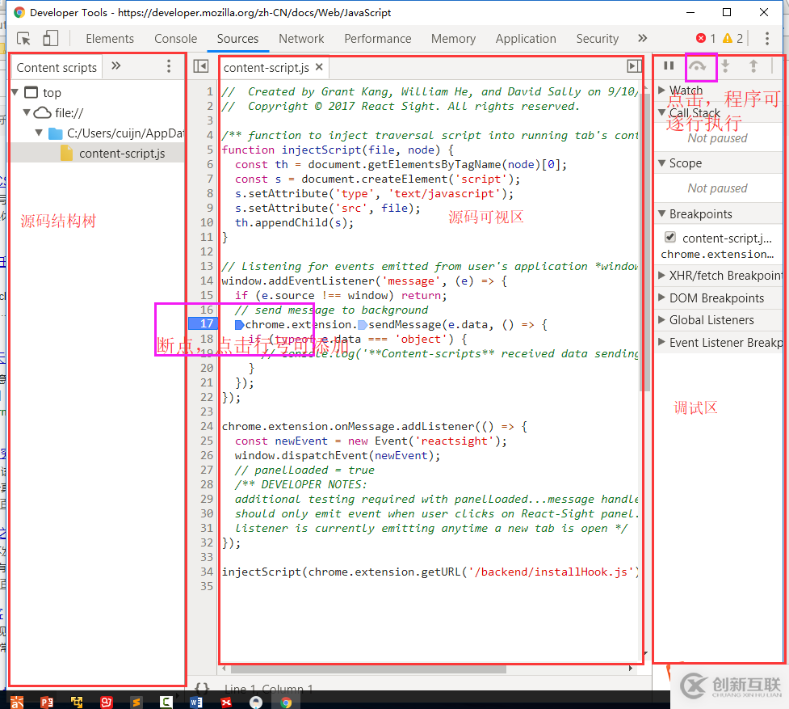Collapse the Call Stack section
Image resolution: width=789 pixels, height=709 pixels.
click(661, 112)
